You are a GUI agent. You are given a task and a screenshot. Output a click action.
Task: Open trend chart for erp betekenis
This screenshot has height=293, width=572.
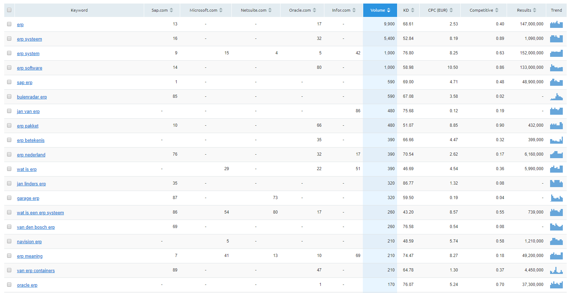556,140
